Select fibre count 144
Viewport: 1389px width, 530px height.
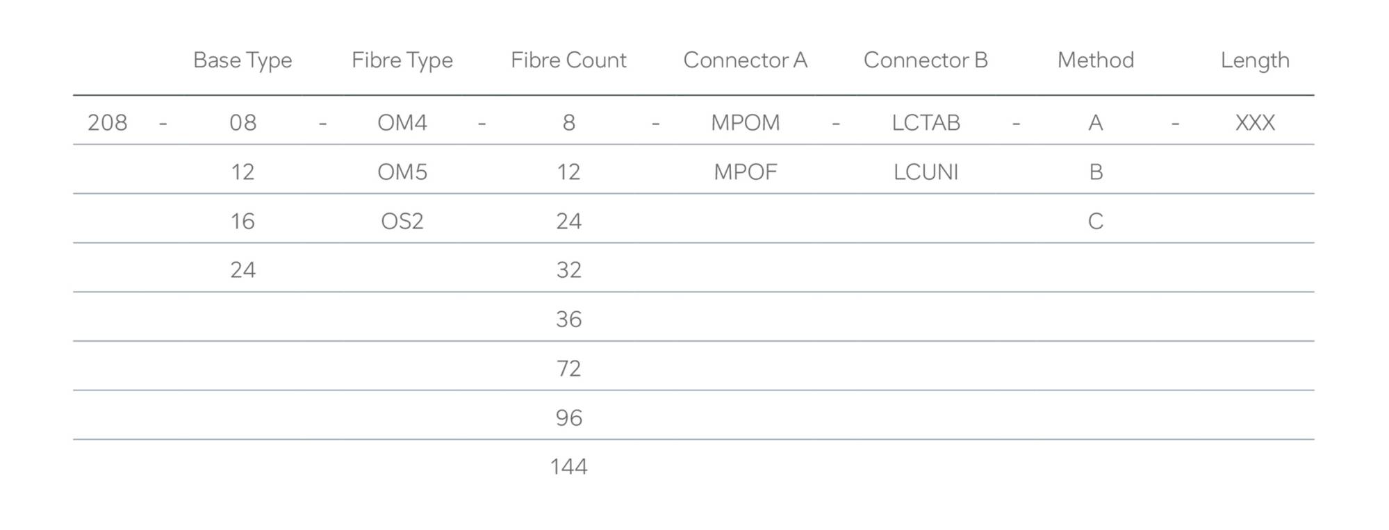(568, 466)
